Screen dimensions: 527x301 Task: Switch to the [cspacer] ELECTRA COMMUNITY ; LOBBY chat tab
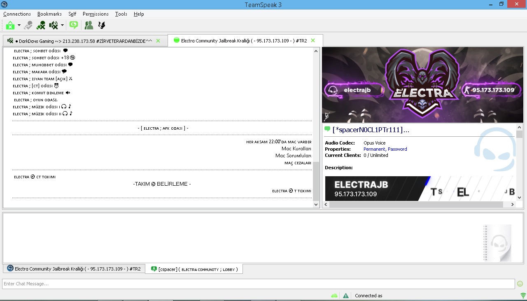coord(194,269)
